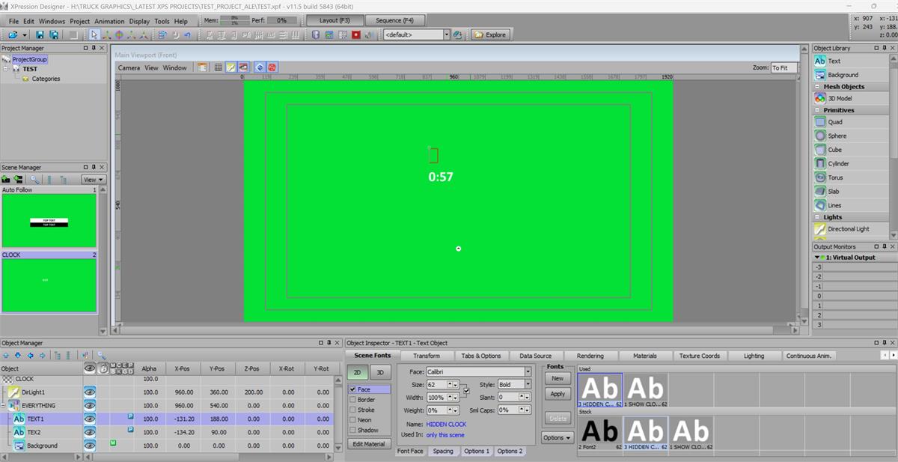898x462 pixels.
Task: Toggle the viewport grid icon
Action: click(x=218, y=67)
